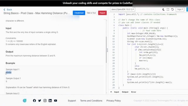
Task: Open the Twitter icon in footer
Action: 40,101
